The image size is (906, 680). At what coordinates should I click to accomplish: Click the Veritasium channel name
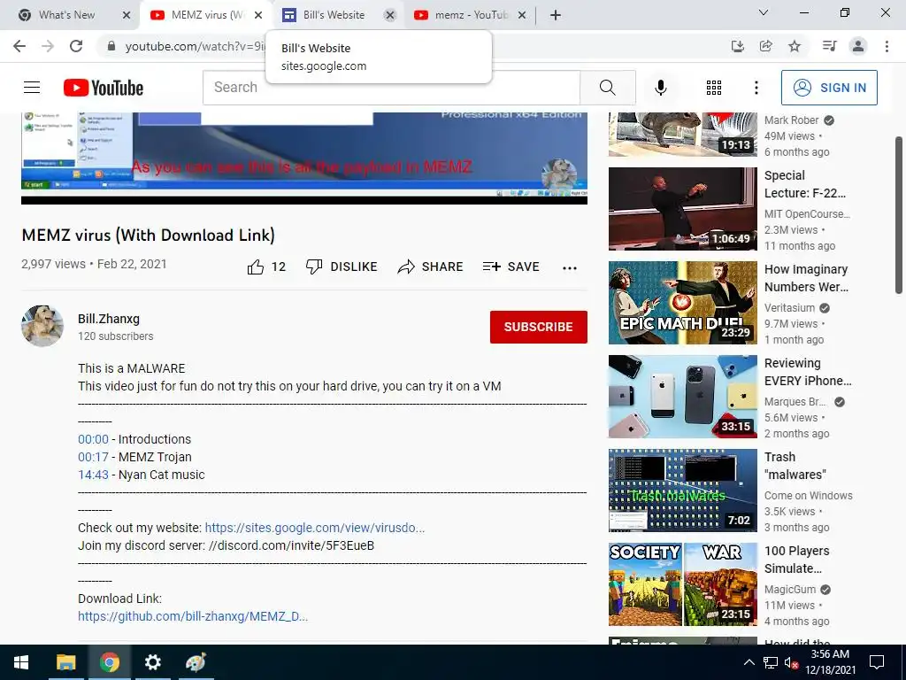coord(789,307)
